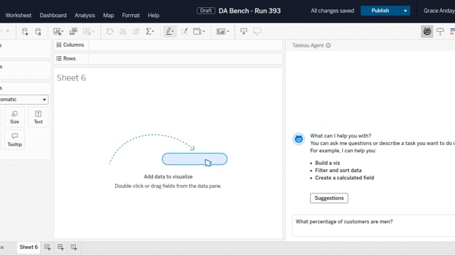Click the Highlight pen toolbar icon
The height and width of the screenshot is (256, 455).
(x=168, y=31)
